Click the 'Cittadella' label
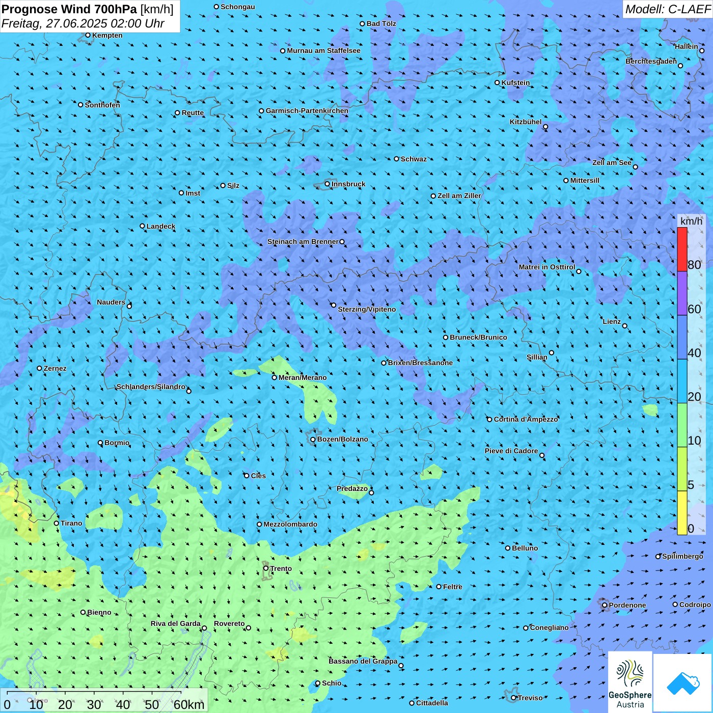Viewport: 713px width, 713px height. [x=432, y=703]
